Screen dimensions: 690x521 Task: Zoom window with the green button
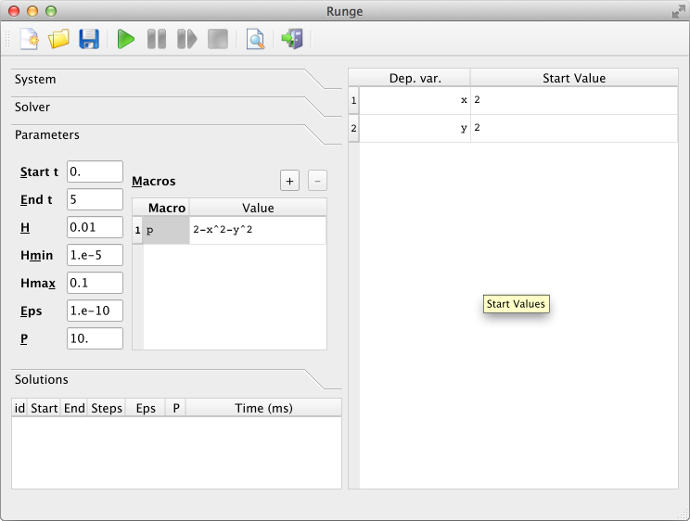pos(51,11)
